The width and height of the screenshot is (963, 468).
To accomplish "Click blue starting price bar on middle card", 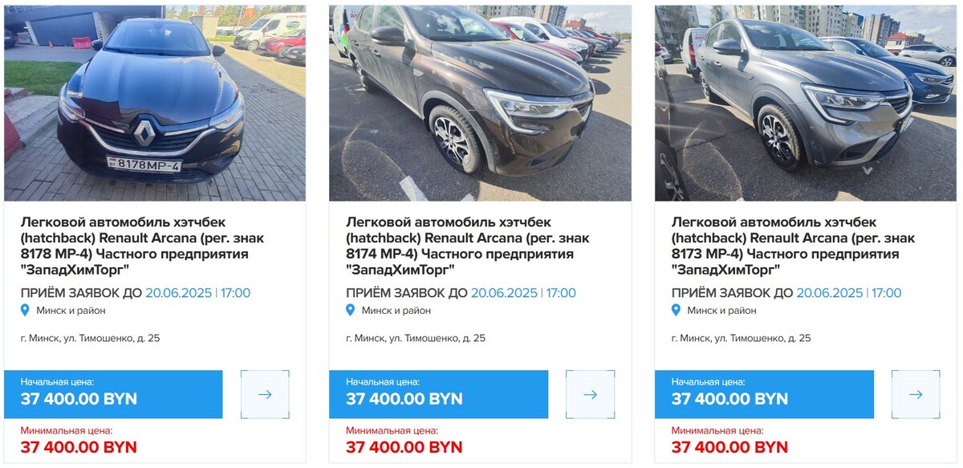I will tap(438, 394).
